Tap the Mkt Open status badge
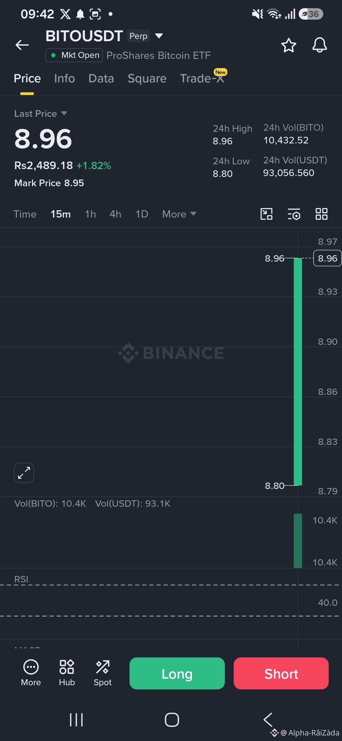The image size is (342, 741). 74,55
